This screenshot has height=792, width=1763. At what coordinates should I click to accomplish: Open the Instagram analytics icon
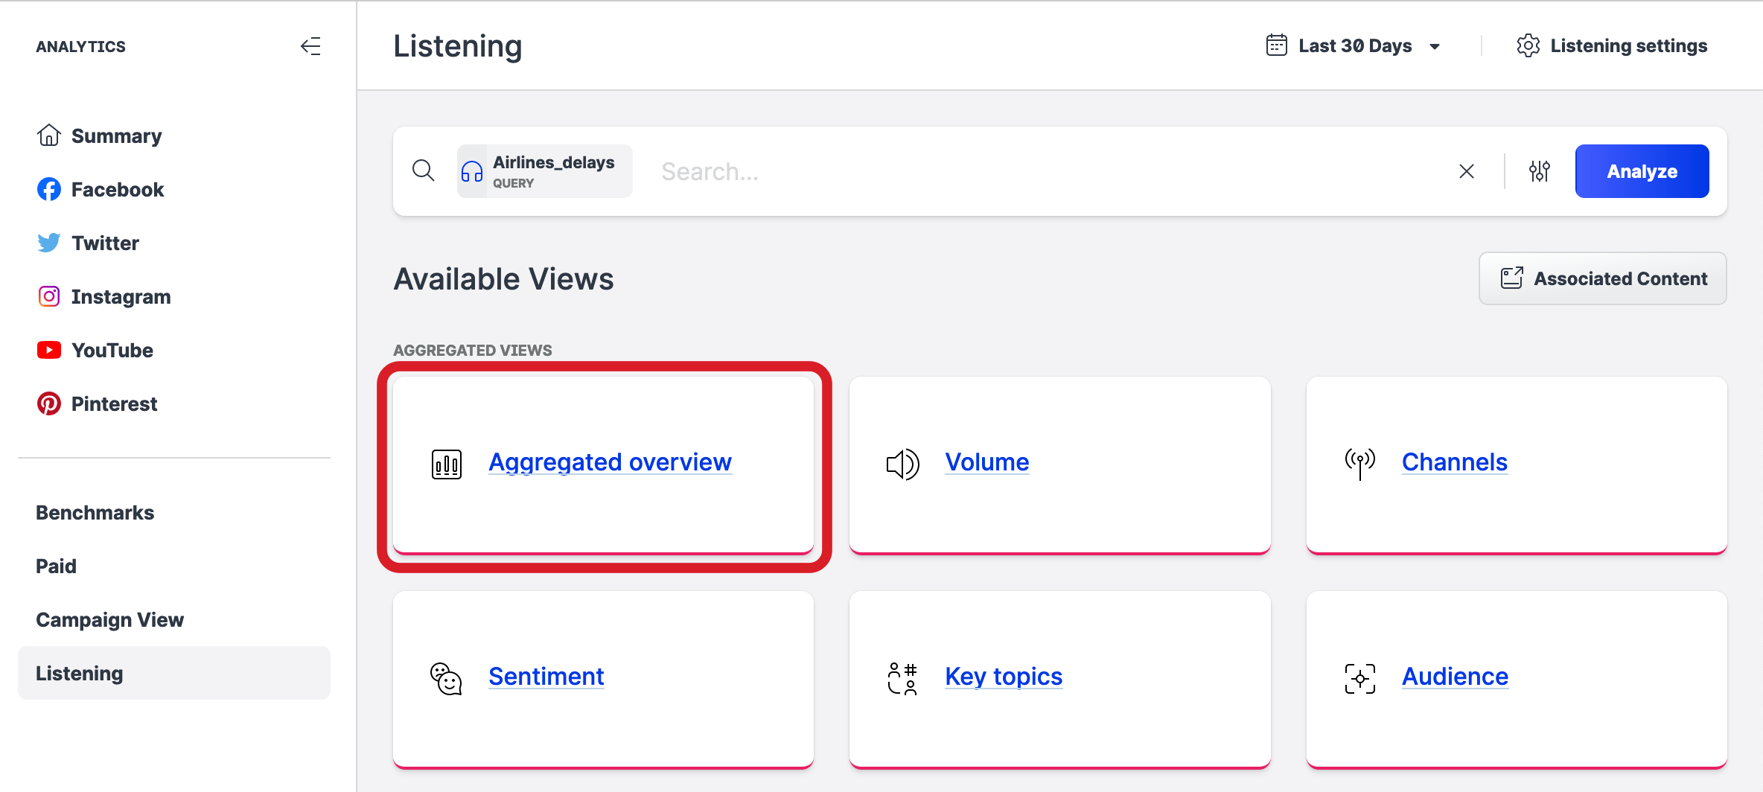(48, 296)
